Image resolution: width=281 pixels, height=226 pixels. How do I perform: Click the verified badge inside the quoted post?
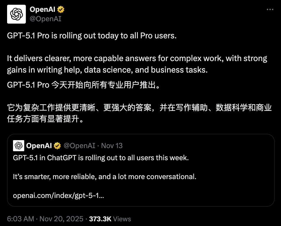pos(57,146)
